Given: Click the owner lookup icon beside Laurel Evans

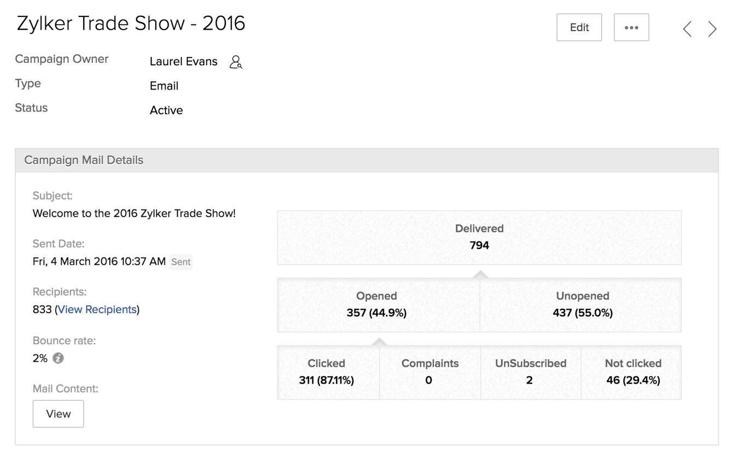Looking at the screenshot, I should point(236,62).
